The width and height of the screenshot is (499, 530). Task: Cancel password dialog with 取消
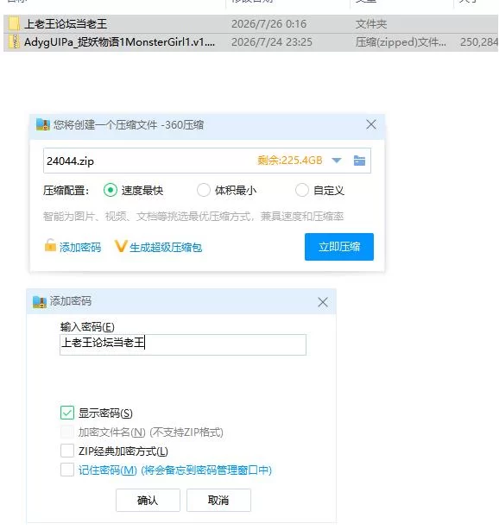coord(218,501)
